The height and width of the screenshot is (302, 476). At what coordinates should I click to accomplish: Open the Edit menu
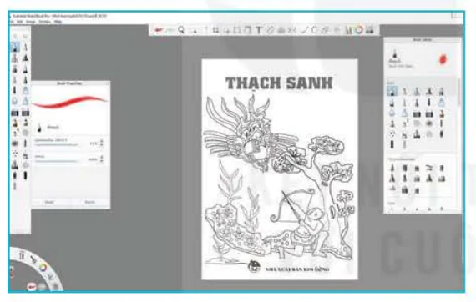pos(20,22)
